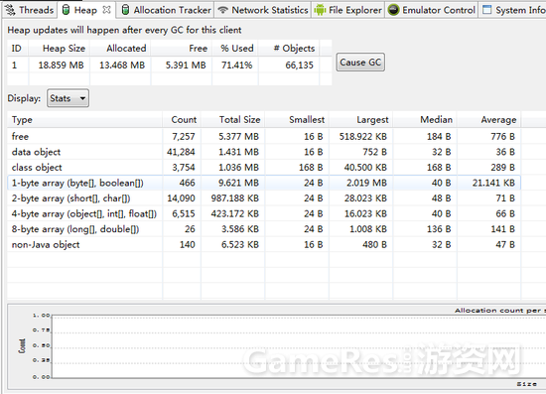Click the Network Statistics wifi icon
The image size is (546, 394).
tap(222, 10)
